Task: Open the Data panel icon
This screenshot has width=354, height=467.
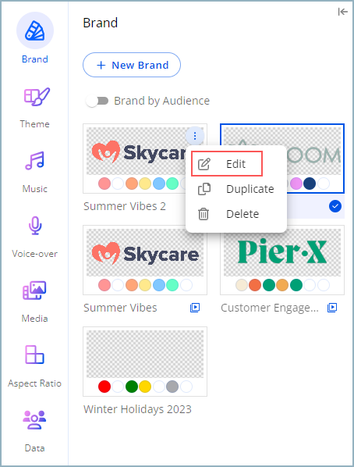Action: (34, 419)
